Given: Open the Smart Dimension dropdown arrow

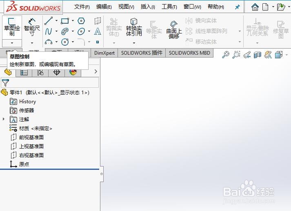Looking at the screenshot, I should pos(32,43).
